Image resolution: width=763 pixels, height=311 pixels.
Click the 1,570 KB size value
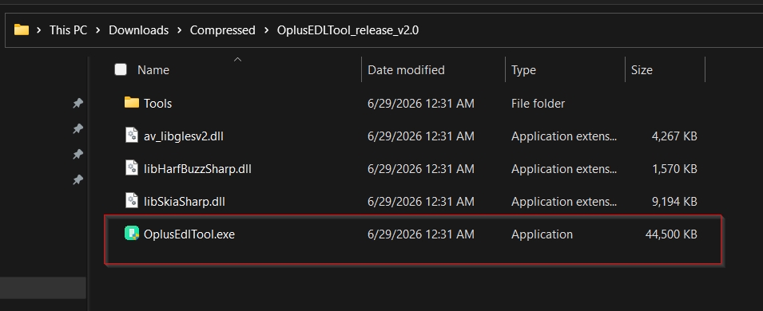674,168
